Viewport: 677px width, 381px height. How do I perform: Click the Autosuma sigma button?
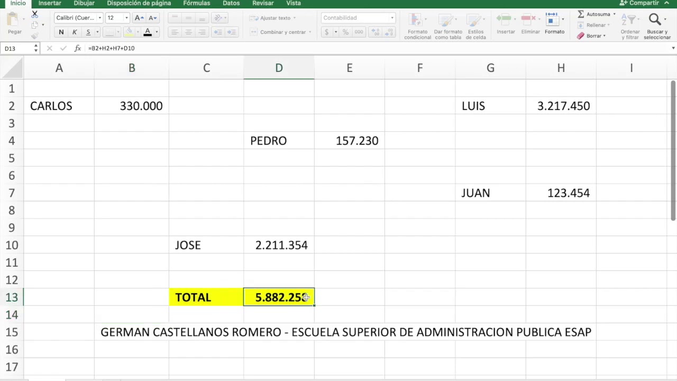tap(594, 14)
